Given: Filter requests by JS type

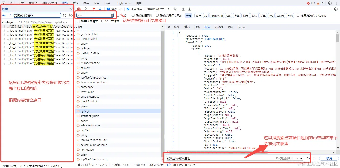Looking at the screenshot, I should point(205,16).
